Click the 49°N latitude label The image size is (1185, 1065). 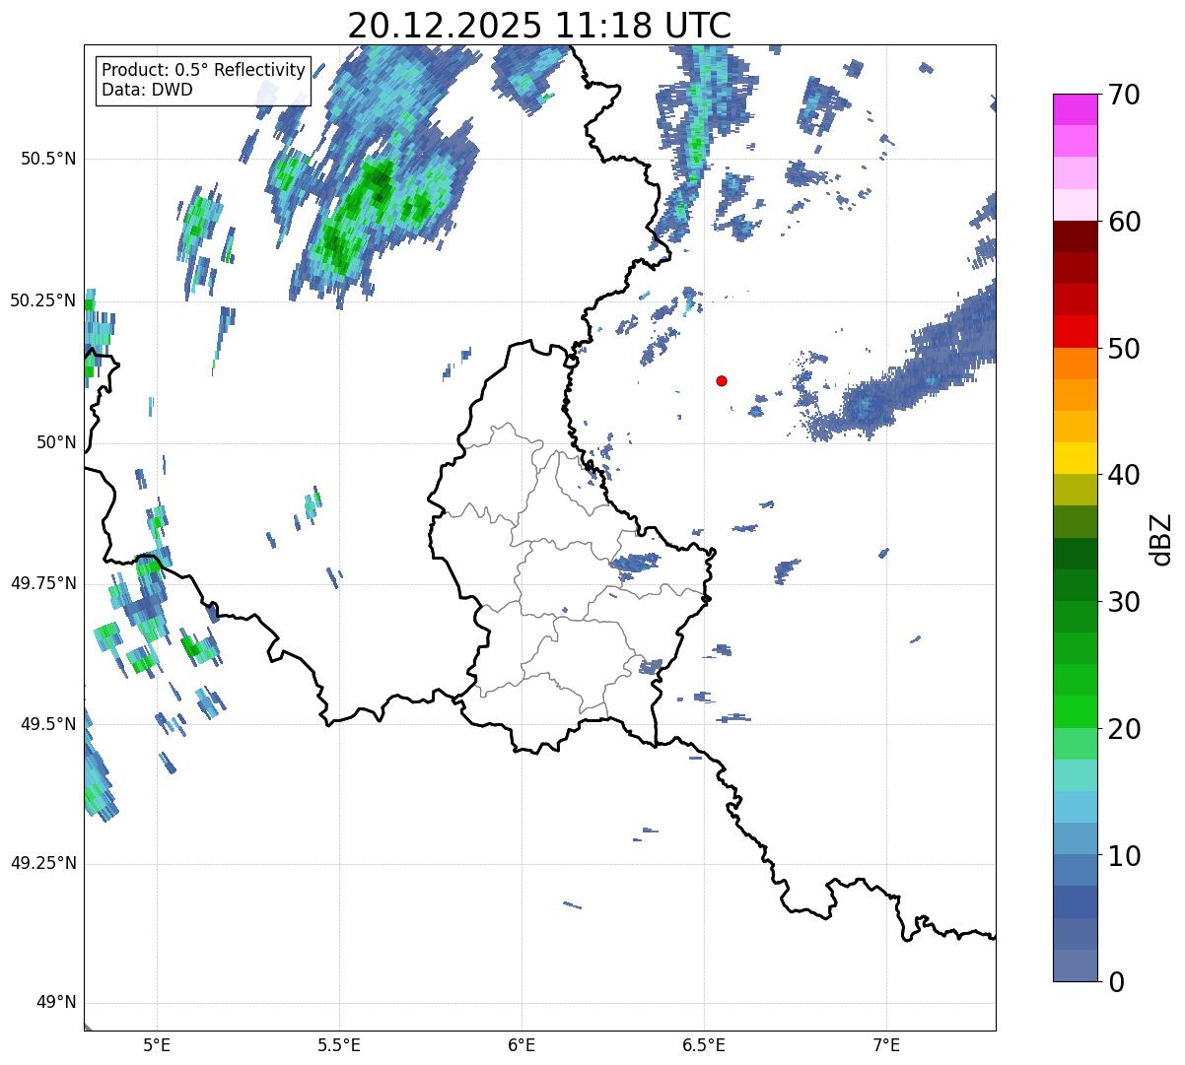tap(55, 1003)
